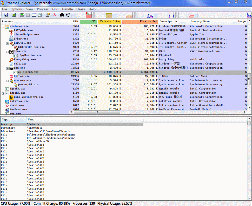252x206 pixels.
Task: Open the Handle menu
Action: (67, 9)
